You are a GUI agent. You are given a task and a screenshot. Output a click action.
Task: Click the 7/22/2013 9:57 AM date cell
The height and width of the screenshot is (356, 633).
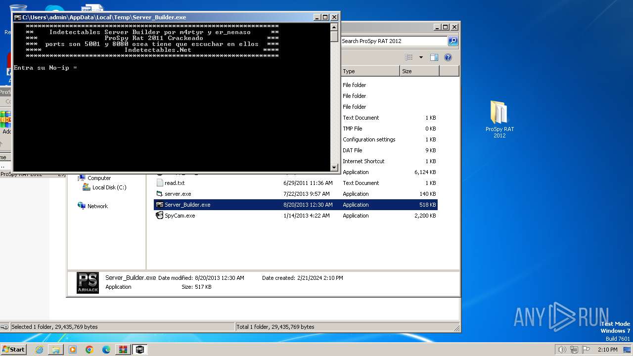point(306,194)
